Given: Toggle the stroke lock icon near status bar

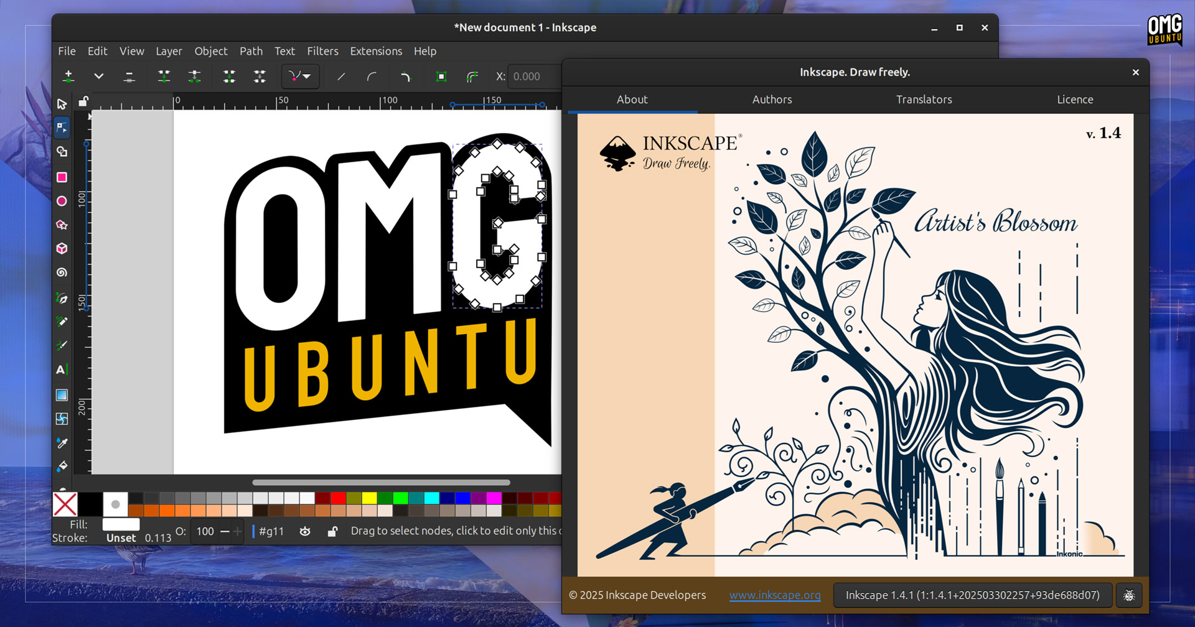Looking at the screenshot, I should click(332, 531).
